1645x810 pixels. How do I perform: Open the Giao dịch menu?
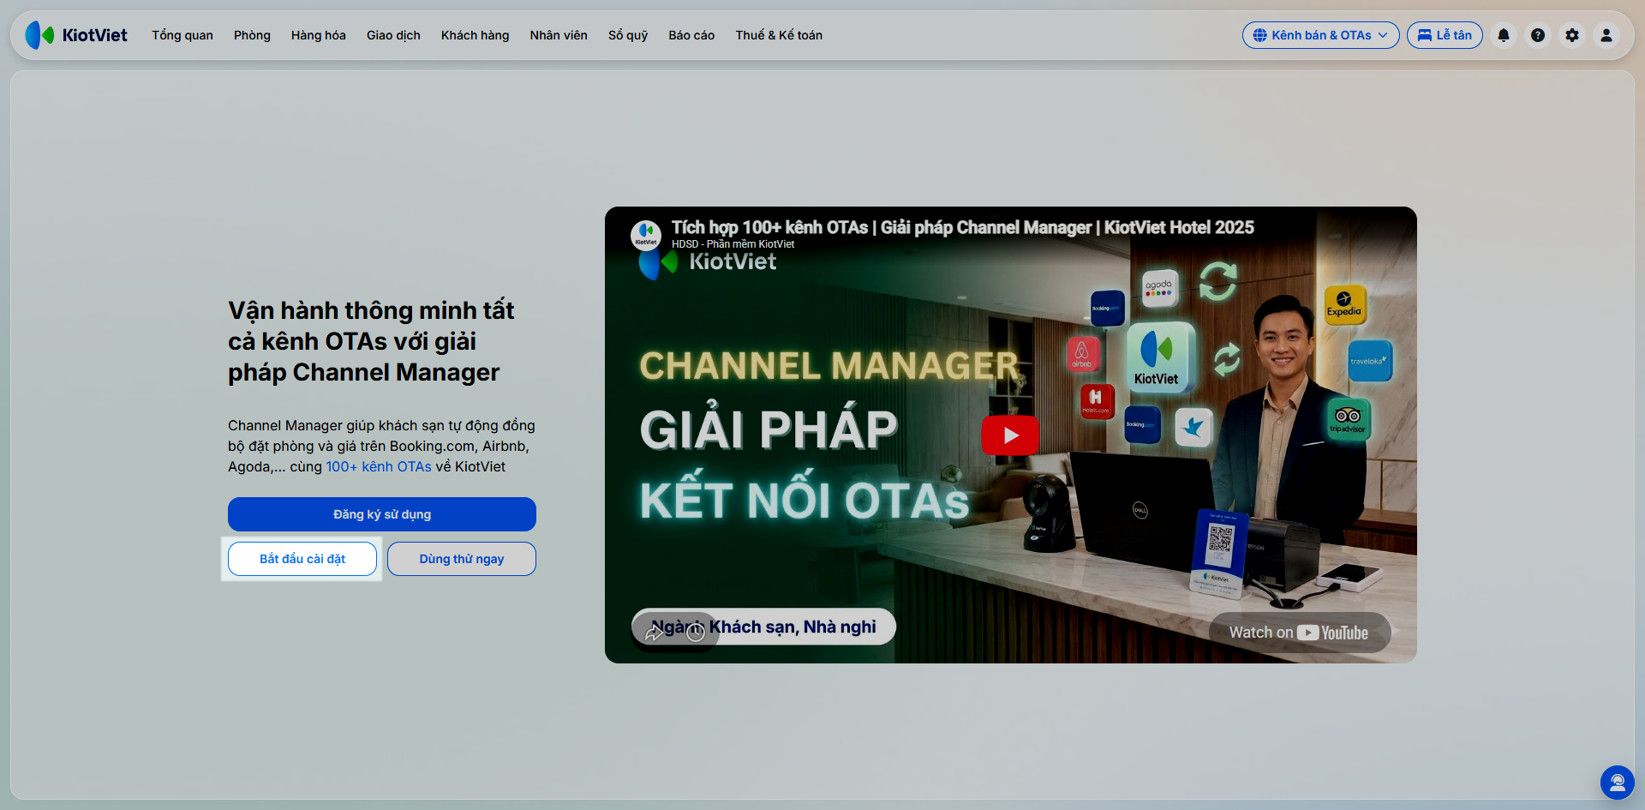393,35
